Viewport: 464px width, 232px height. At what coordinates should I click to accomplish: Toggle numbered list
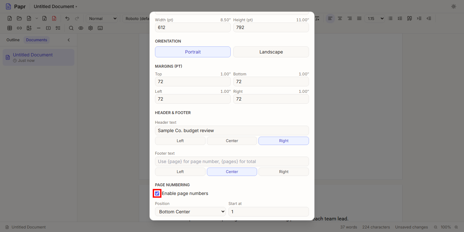[400, 18]
